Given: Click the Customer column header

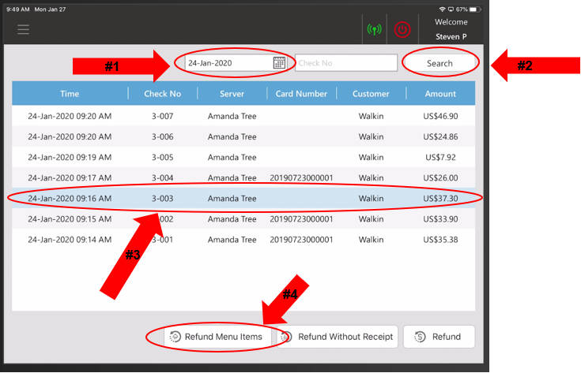Looking at the screenshot, I should (x=371, y=94).
